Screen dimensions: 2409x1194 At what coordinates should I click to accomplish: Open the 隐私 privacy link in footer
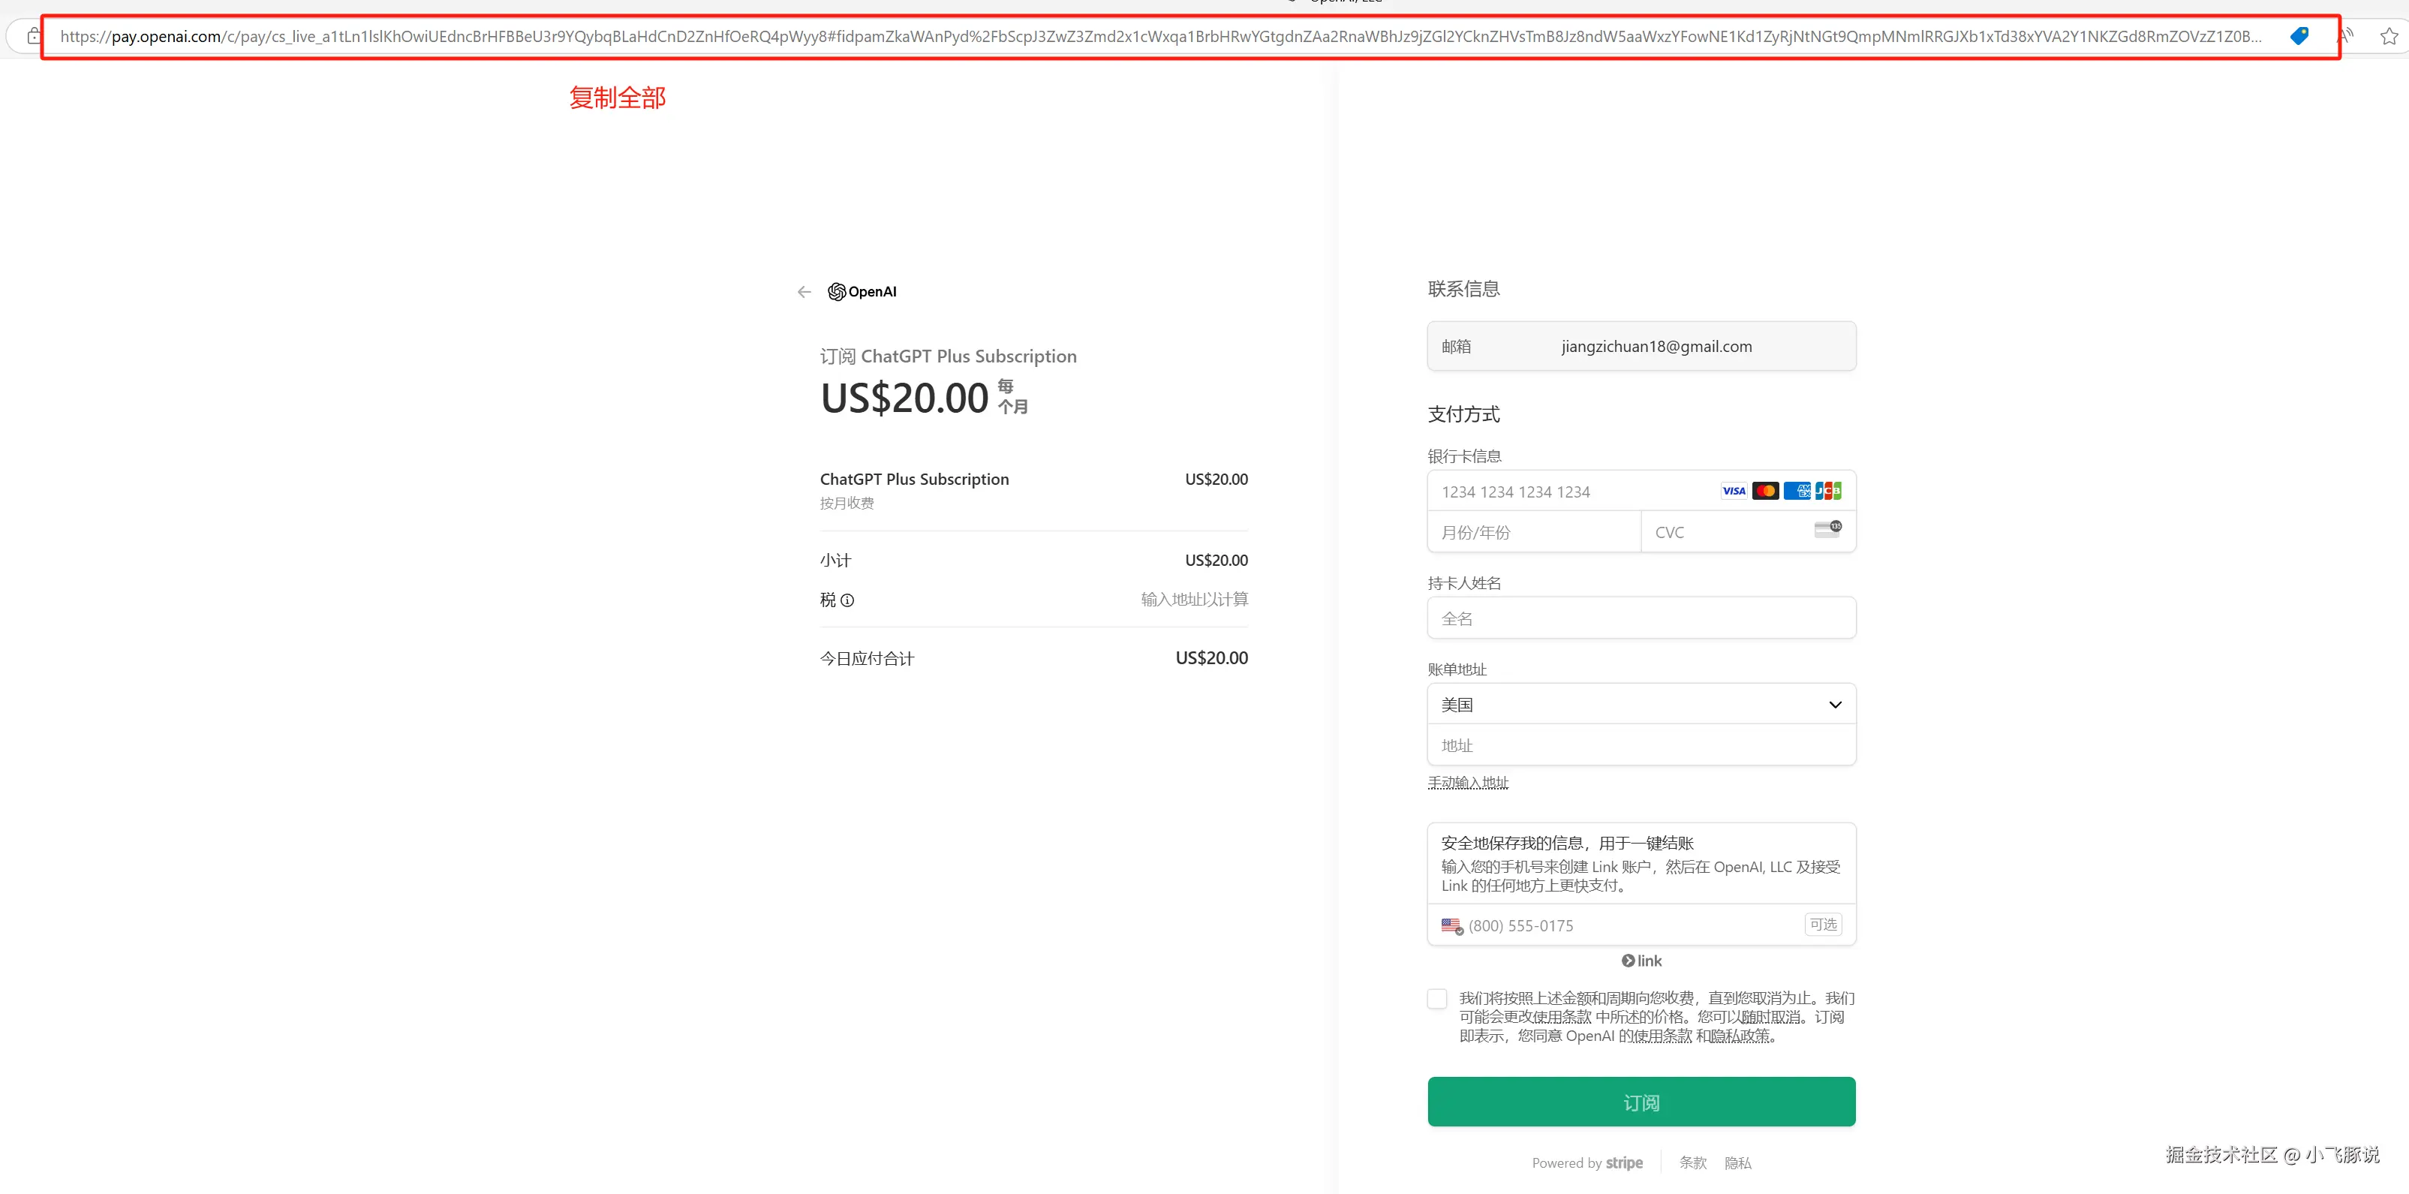[x=1737, y=1163]
